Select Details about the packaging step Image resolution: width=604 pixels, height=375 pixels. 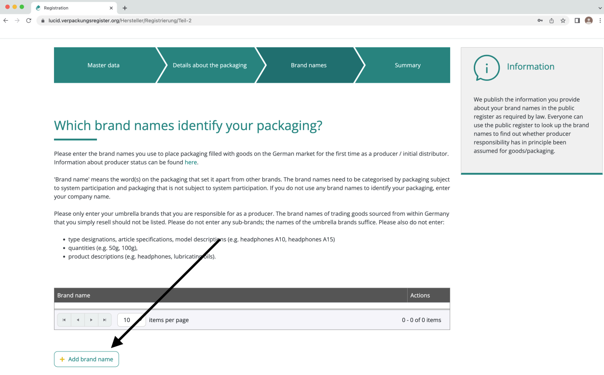pyautogui.click(x=209, y=65)
